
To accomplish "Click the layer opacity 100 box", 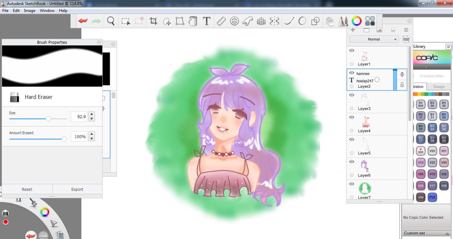I will click(x=406, y=39).
